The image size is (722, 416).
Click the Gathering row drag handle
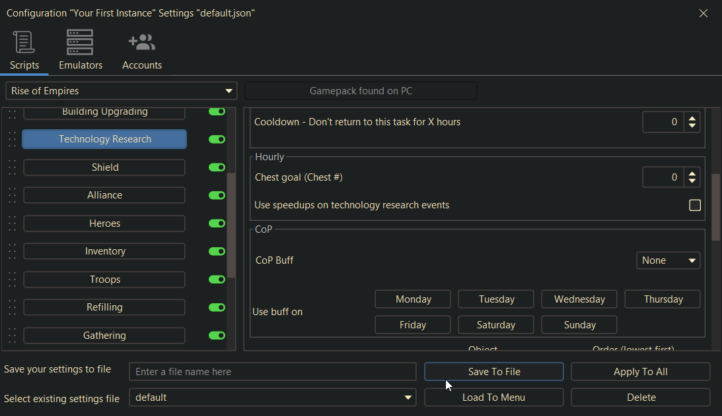[x=13, y=336]
